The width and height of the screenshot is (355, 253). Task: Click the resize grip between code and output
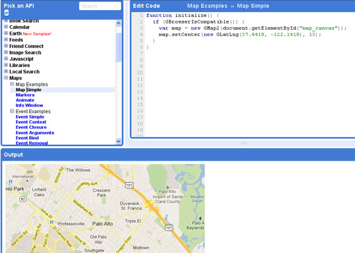click(244, 143)
